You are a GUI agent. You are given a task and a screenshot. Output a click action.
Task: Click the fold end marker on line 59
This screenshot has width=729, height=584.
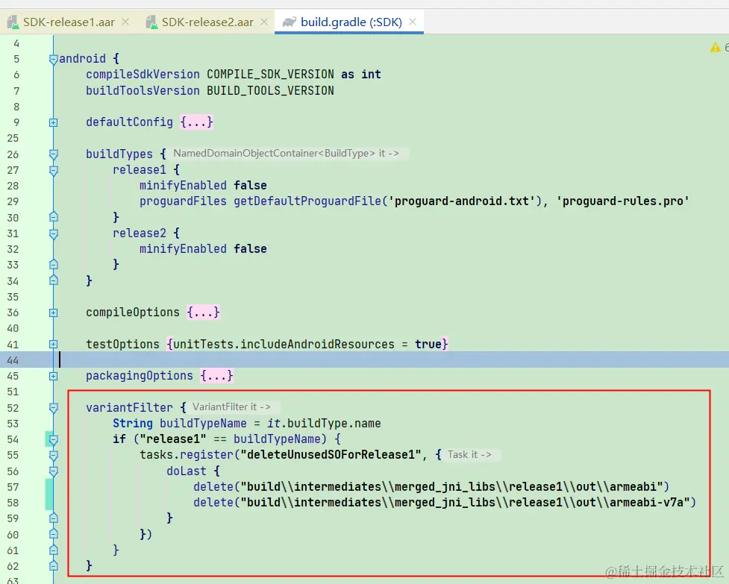point(54,518)
